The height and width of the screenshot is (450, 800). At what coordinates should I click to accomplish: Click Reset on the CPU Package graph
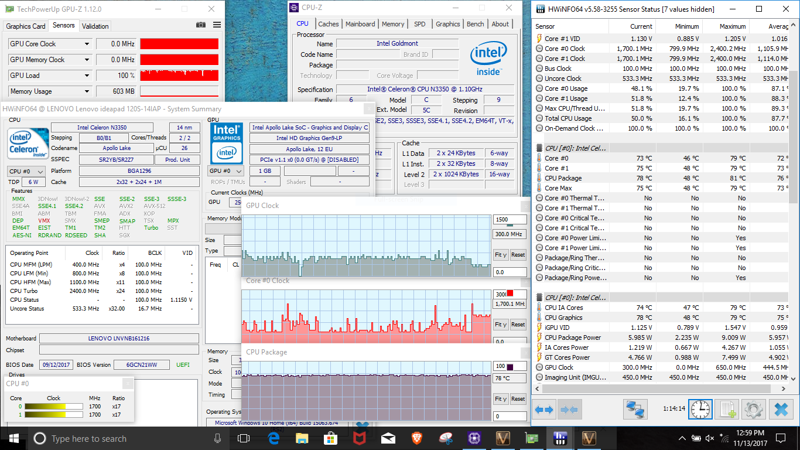[x=518, y=399]
